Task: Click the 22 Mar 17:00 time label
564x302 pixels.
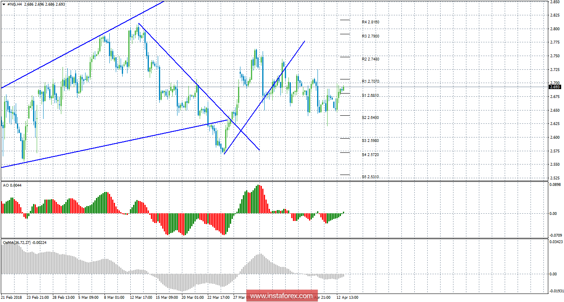Action: pos(218,298)
